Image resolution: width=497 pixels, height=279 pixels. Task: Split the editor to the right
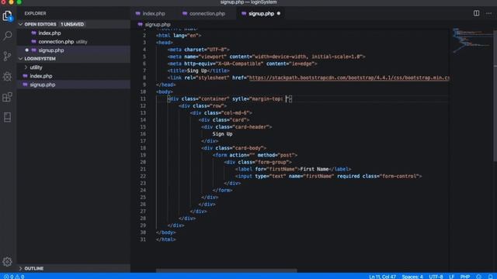click(476, 13)
